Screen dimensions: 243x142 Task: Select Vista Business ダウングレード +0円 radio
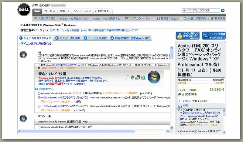pyautogui.click(x=39, y=98)
